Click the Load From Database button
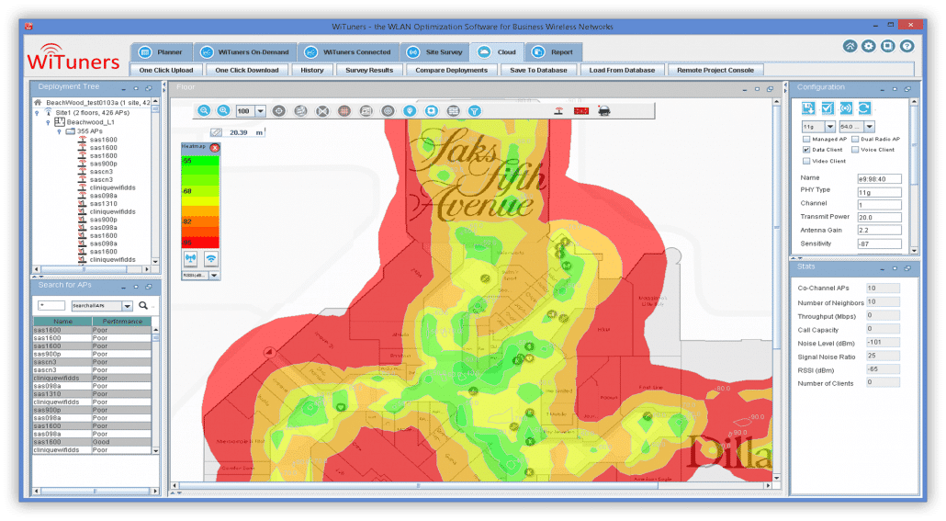Viewport: 946px width, 521px height. pos(622,70)
